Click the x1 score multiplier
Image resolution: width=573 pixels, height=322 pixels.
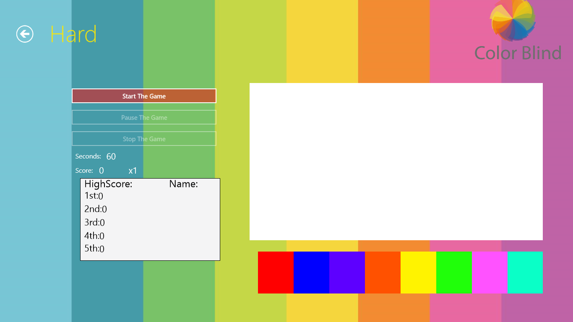pyautogui.click(x=133, y=171)
